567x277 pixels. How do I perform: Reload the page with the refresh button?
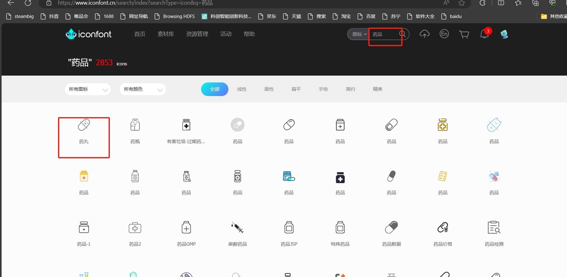coord(28,3)
